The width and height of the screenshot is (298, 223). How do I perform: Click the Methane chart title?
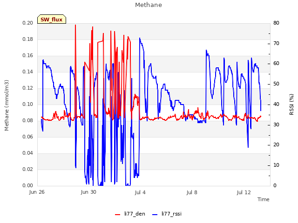(x=149, y=5)
